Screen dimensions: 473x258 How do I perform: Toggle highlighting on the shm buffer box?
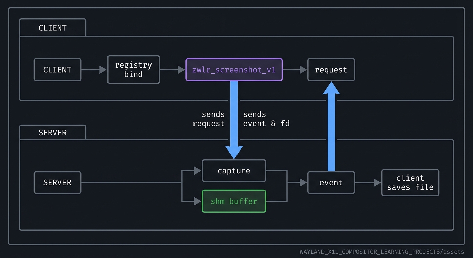(234, 201)
